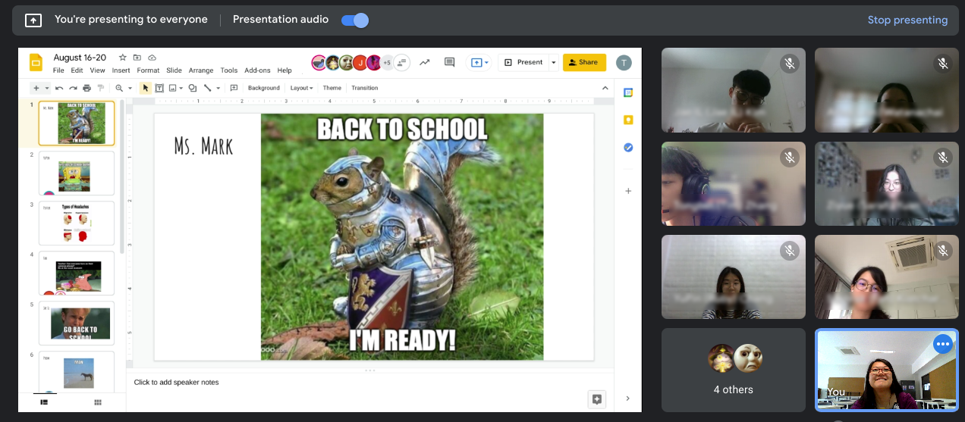Open the Insert menu
Image resolution: width=965 pixels, height=422 pixels.
tap(121, 70)
